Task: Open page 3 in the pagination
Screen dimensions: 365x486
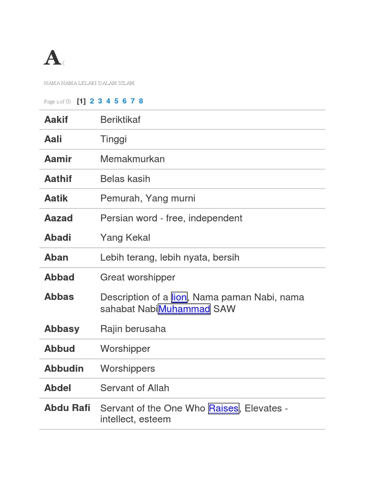Action: coord(100,101)
